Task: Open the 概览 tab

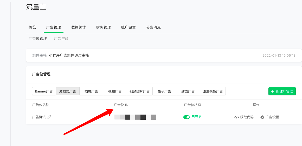Action: click(32, 27)
